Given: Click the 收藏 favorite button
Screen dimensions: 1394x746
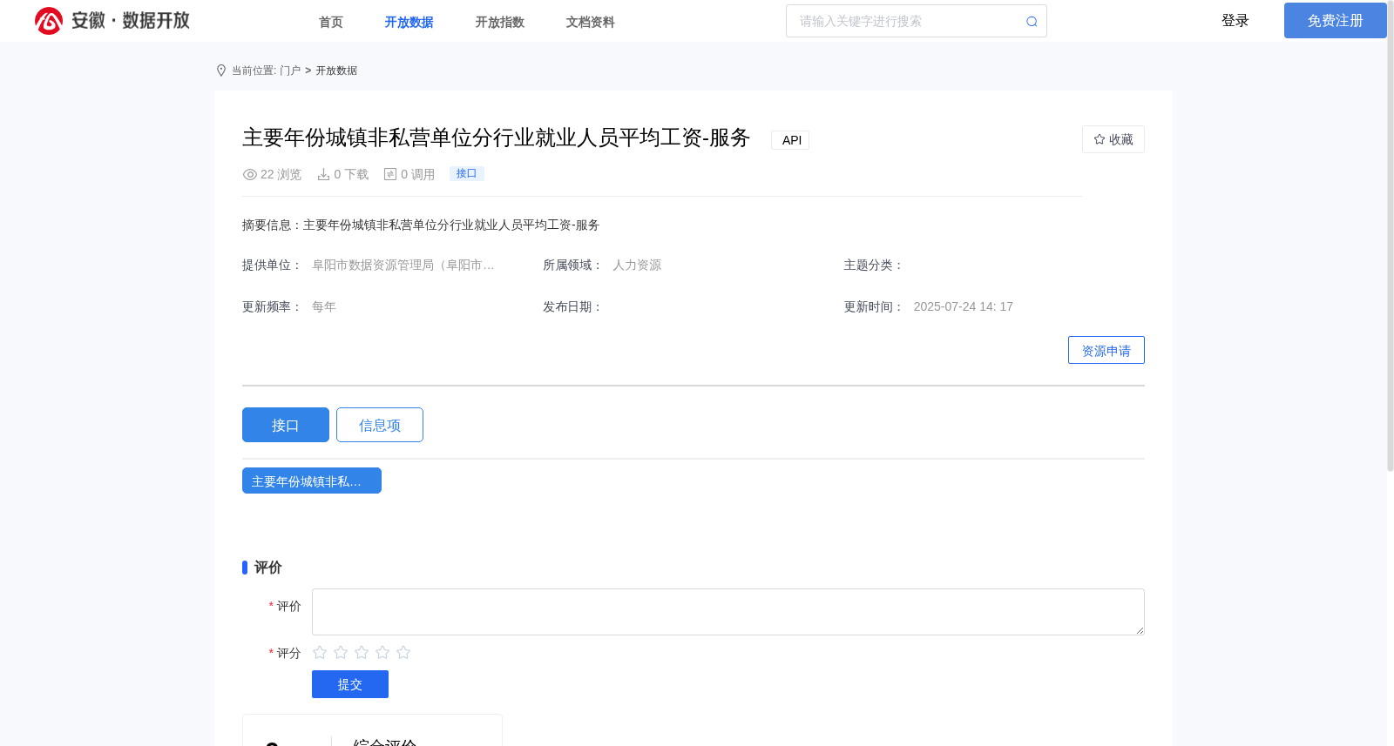Looking at the screenshot, I should click(1113, 139).
